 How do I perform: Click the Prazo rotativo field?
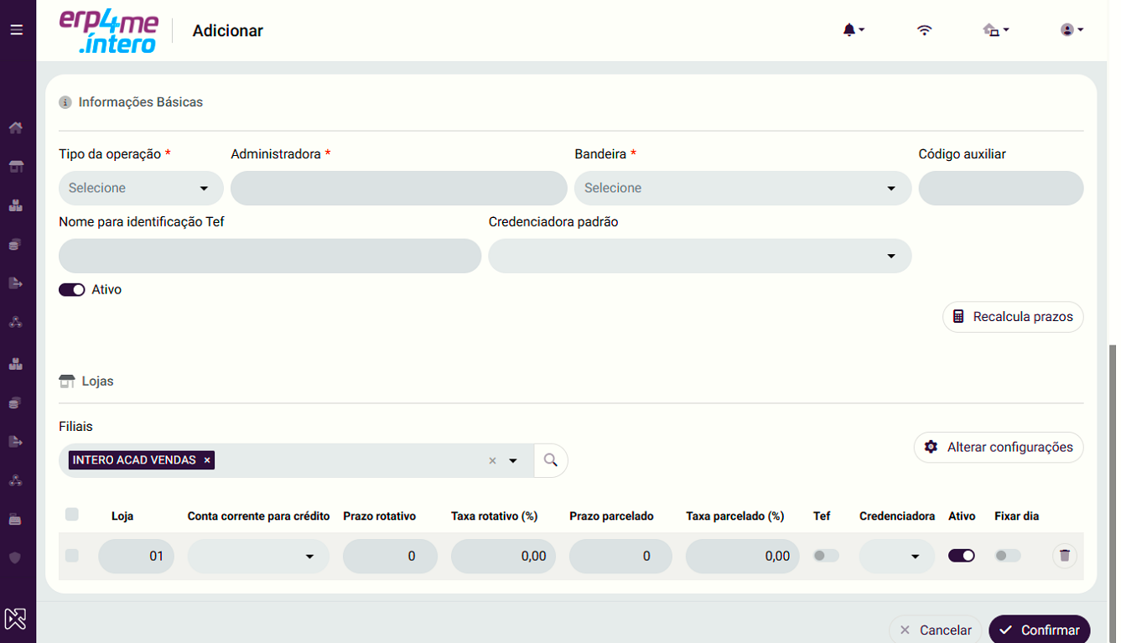coord(390,557)
